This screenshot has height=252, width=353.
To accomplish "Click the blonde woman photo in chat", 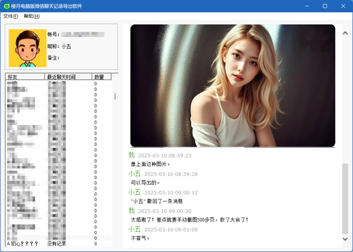I will click(232, 86).
